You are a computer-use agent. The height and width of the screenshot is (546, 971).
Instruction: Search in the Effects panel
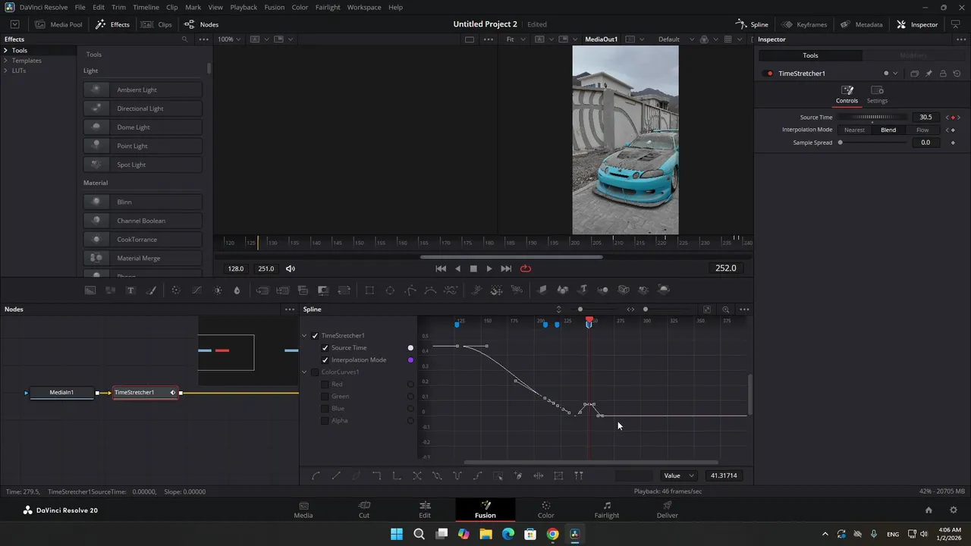pyautogui.click(x=184, y=39)
